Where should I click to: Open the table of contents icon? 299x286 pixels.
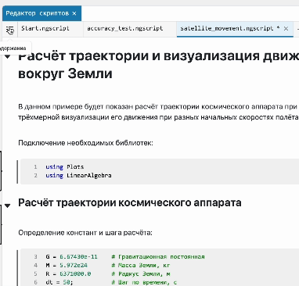click(x=10, y=30)
